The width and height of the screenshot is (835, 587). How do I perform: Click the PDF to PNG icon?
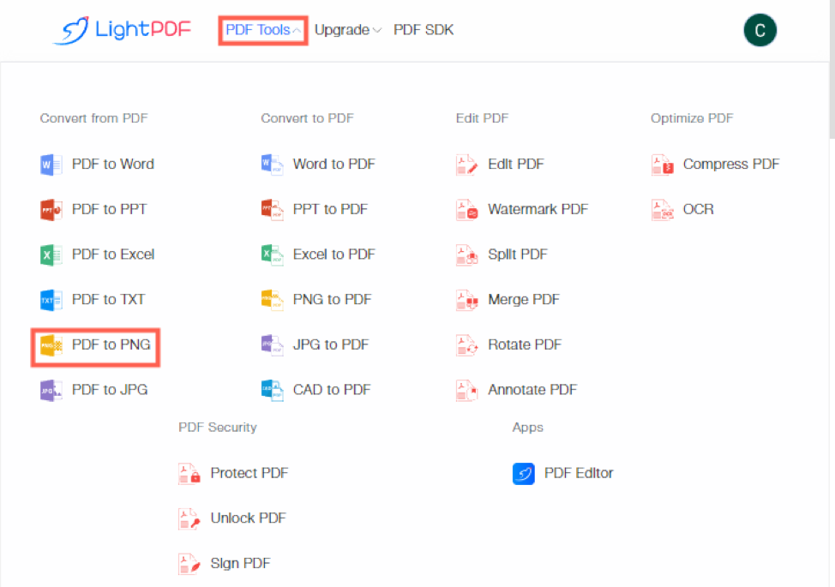[x=51, y=345]
